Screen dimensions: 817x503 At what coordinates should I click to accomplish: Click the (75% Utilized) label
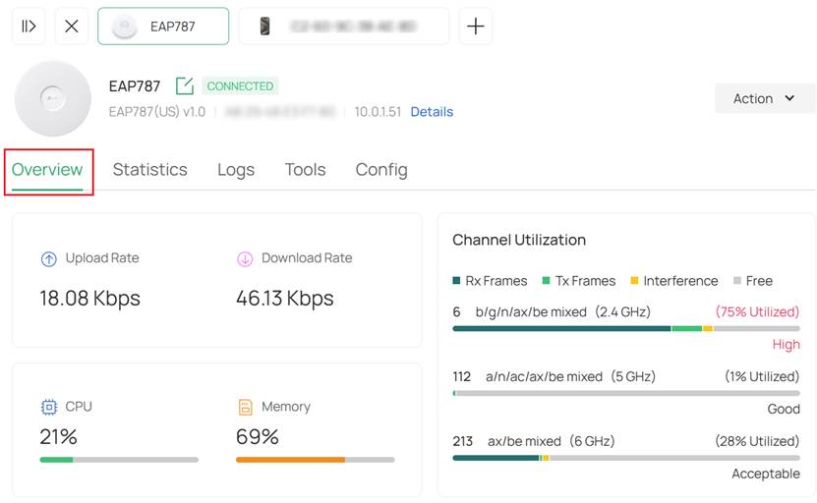(757, 311)
